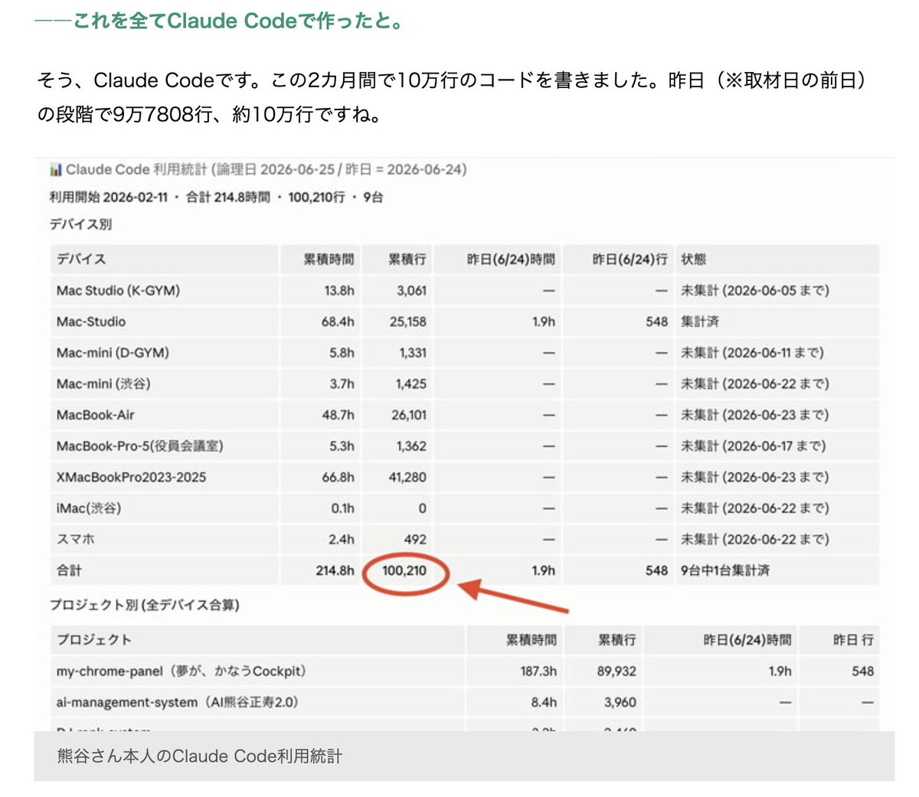Click the 5.3h value for MacBook-Pro-5
The height and width of the screenshot is (797, 919).
tap(342, 446)
